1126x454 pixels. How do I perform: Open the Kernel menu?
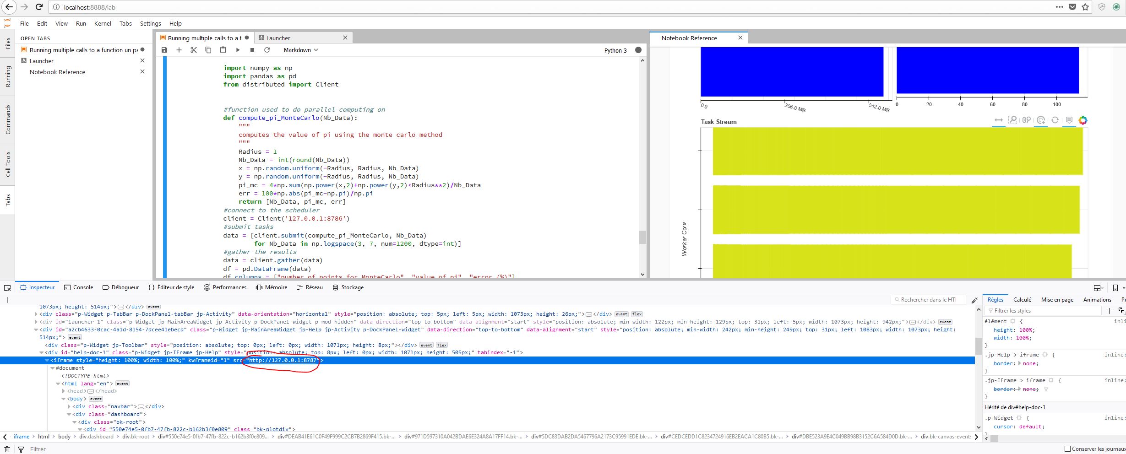pos(103,23)
